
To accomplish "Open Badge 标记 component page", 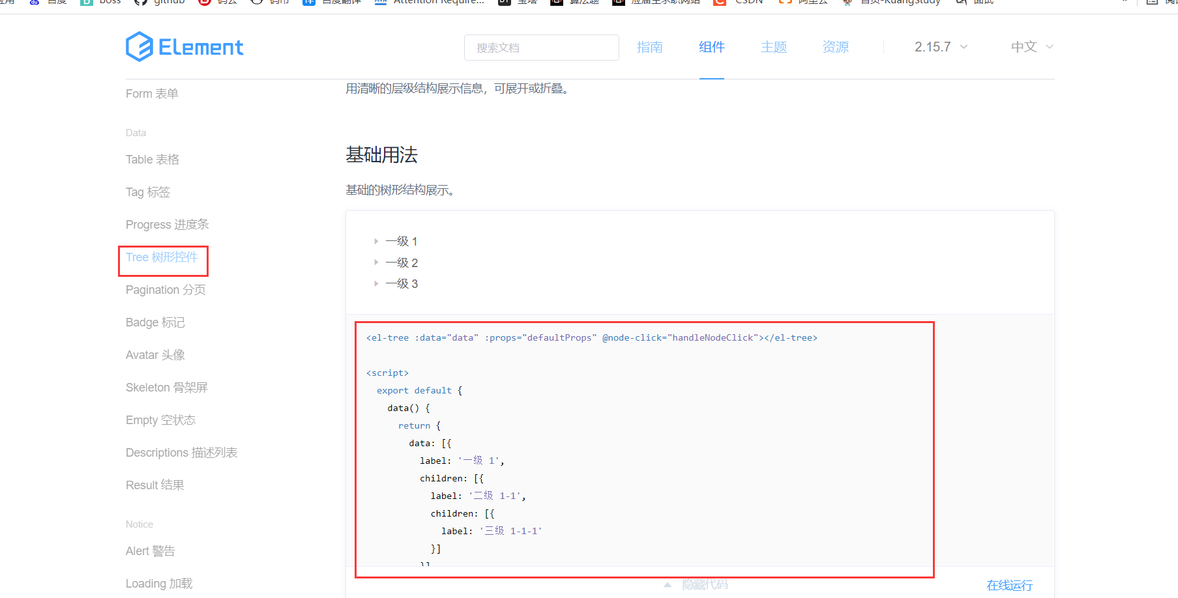I will pyautogui.click(x=155, y=322).
